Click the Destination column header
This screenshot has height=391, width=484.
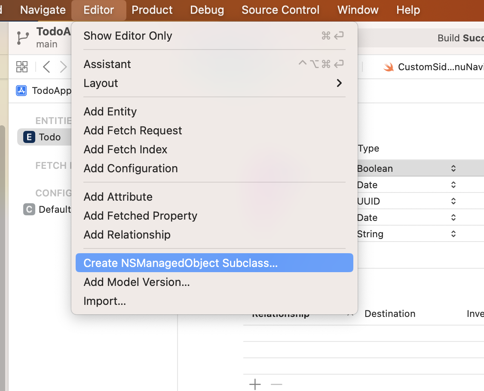click(390, 313)
